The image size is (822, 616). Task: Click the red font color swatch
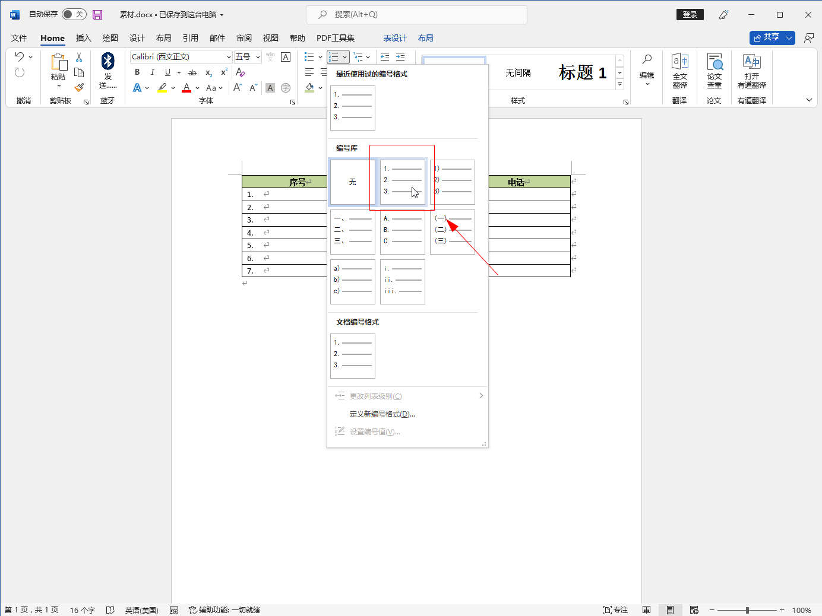point(186,88)
